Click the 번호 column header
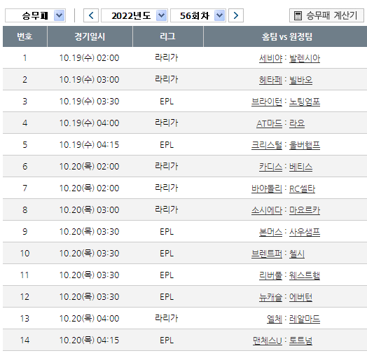Image resolution: width=367 pixels, height=358 pixels. pos(25,36)
